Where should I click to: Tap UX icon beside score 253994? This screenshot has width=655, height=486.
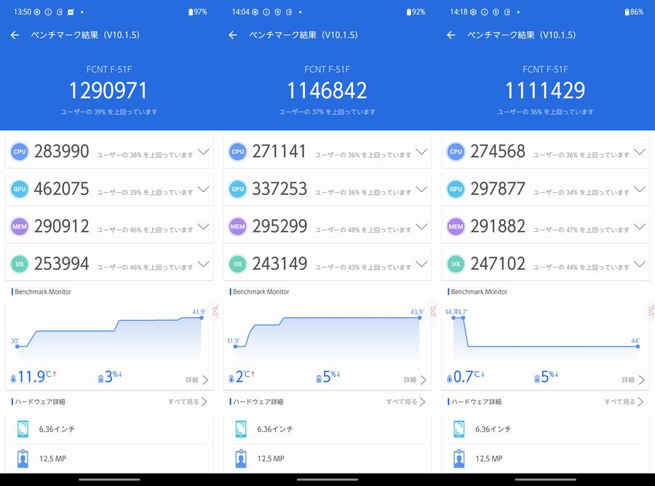[20, 264]
